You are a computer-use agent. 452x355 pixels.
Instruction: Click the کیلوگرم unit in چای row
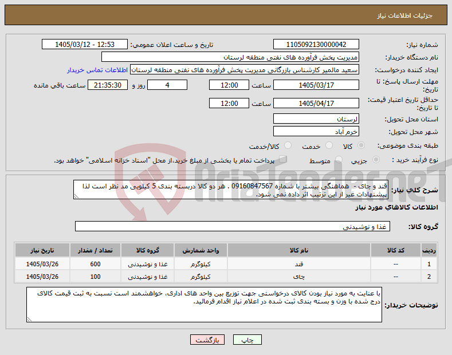pyautogui.click(x=201, y=277)
